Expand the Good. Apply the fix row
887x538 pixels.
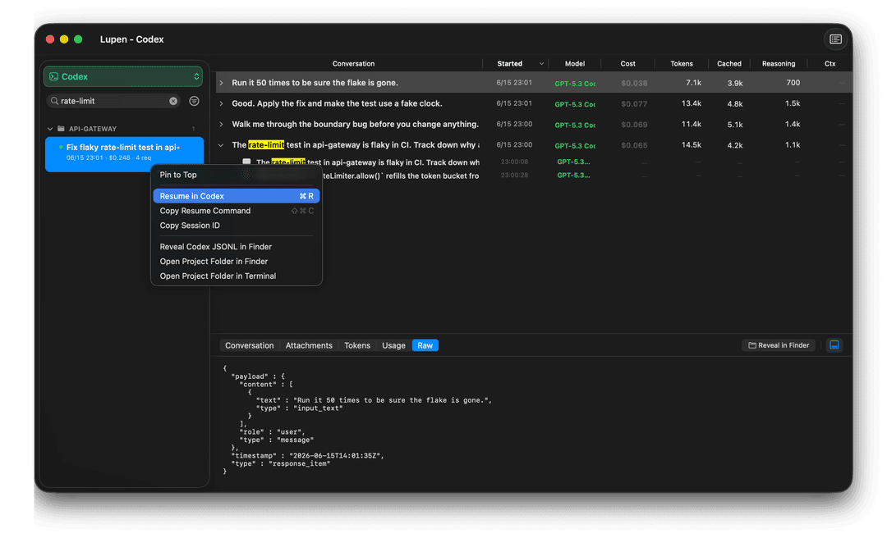pos(221,104)
